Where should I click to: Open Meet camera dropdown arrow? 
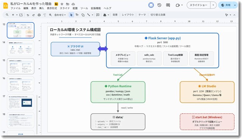coord(182,5)
